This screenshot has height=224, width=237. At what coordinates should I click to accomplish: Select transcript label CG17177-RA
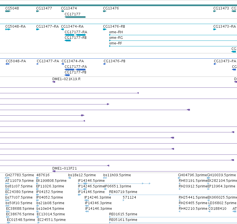click(76, 32)
